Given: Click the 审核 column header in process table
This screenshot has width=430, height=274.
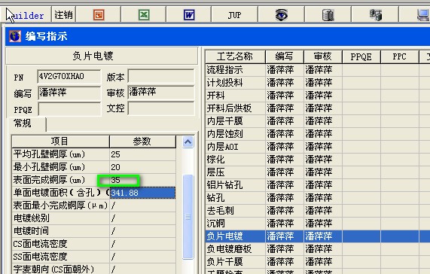Looking at the screenshot, I should (323, 56).
